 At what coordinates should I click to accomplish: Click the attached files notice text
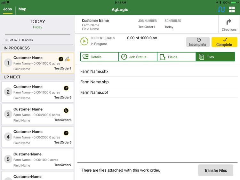tap(121, 170)
